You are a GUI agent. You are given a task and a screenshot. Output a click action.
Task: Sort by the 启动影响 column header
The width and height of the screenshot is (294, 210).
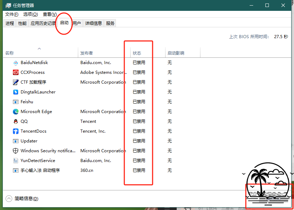[x=183, y=53]
